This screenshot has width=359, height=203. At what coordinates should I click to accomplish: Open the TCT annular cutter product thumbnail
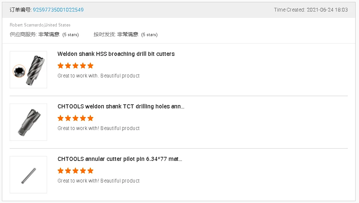(x=28, y=122)
